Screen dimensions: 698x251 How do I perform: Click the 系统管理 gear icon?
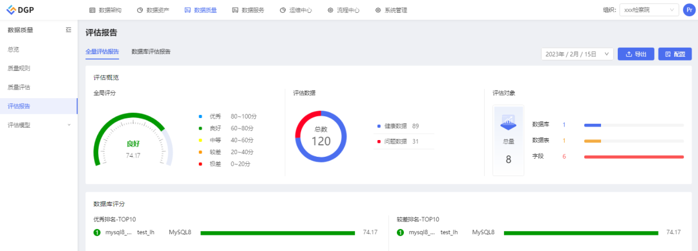tap(378, 10)
